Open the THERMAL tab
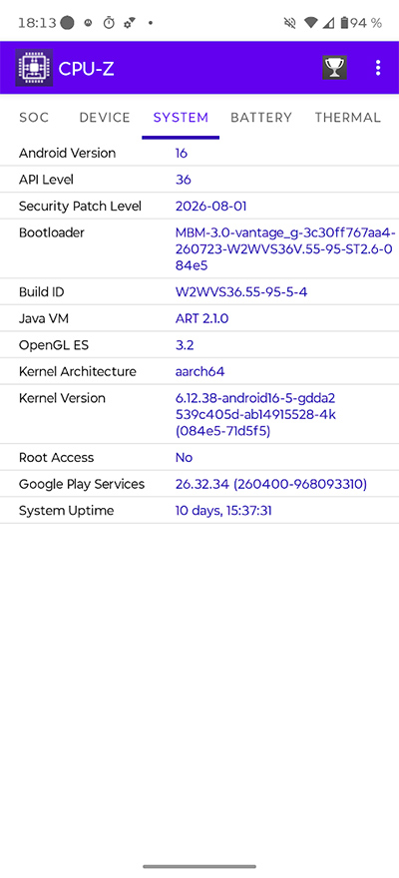 tap(347, 118)
